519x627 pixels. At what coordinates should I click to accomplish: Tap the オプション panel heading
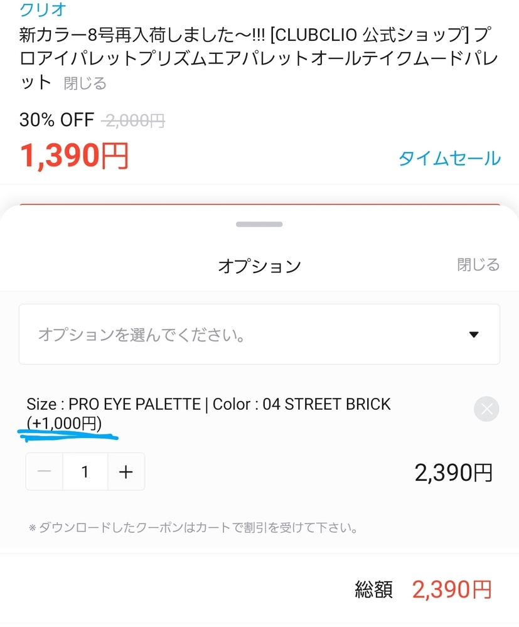point(259,266)
